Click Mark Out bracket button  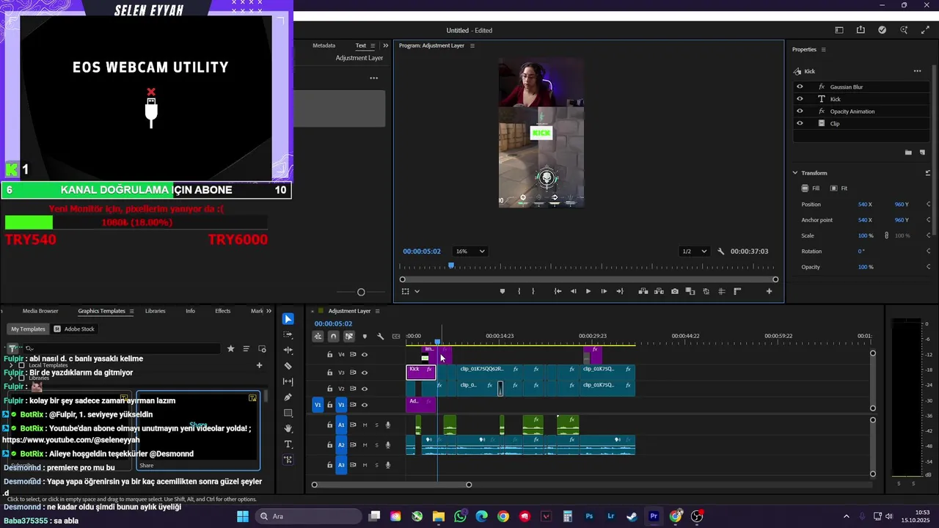click(533, 291)
